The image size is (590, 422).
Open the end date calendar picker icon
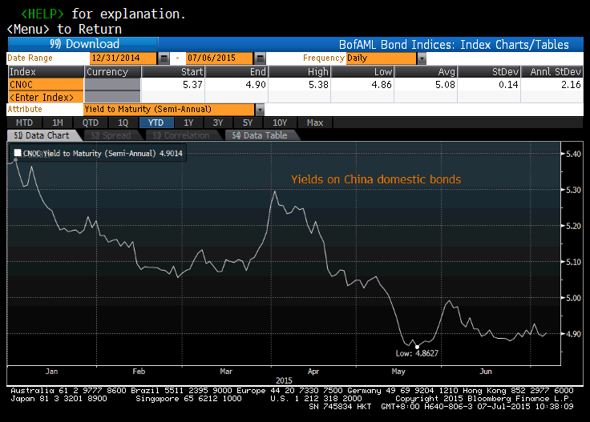point(260,58)
